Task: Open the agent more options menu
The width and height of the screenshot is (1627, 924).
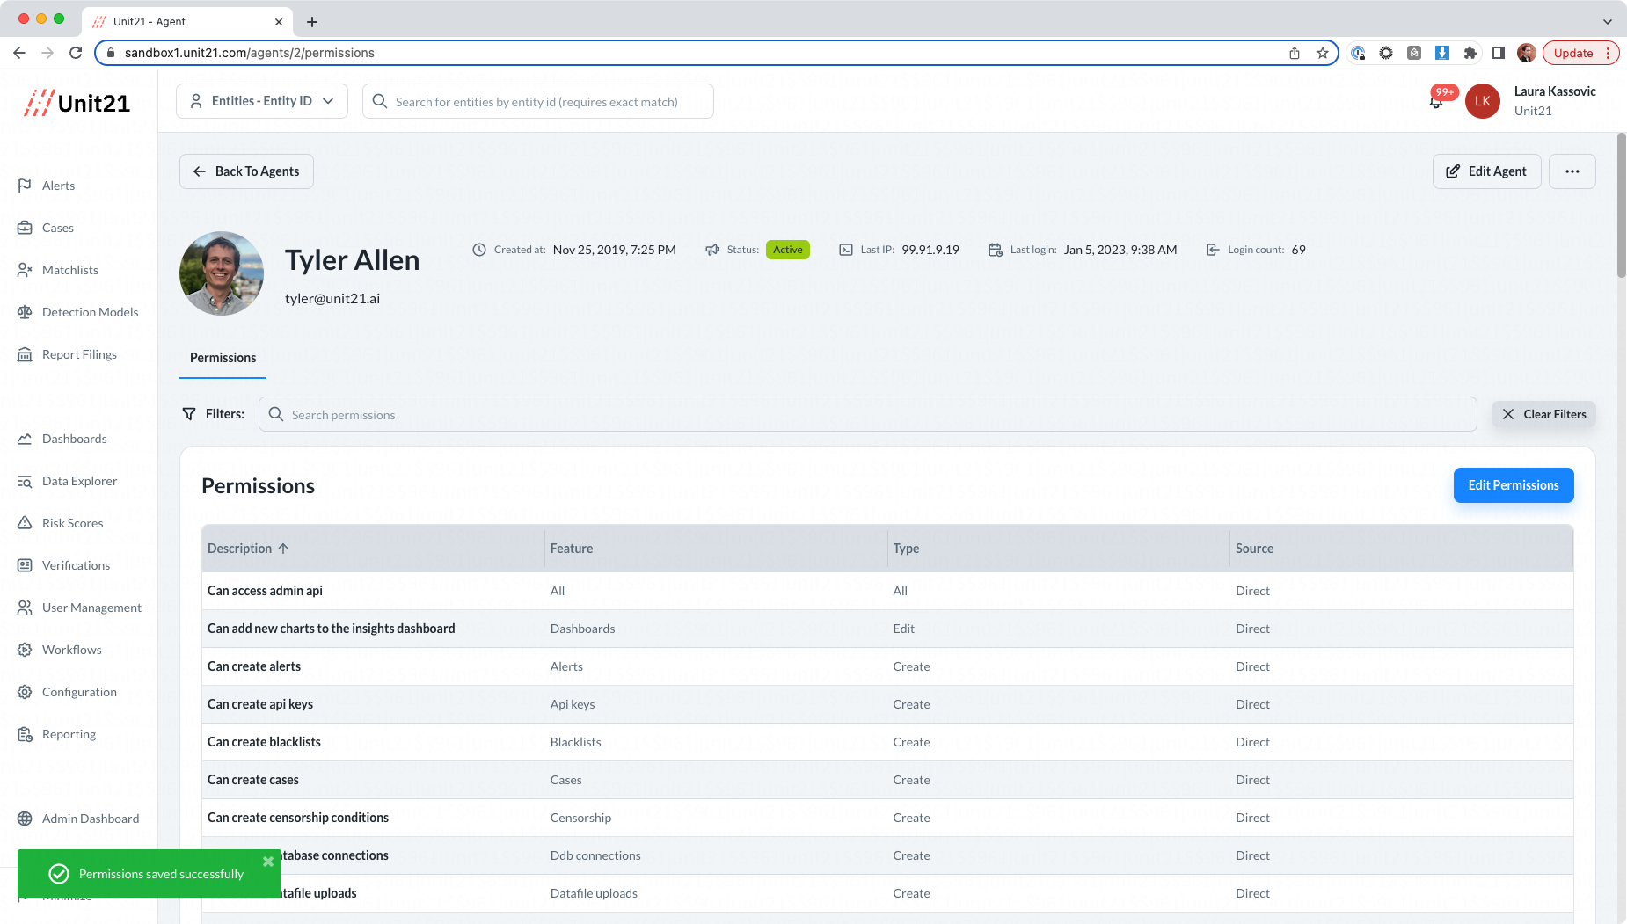Action: (x=1572, y=171)
